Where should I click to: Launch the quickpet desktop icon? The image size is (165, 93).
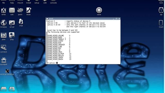coord(4,61)
